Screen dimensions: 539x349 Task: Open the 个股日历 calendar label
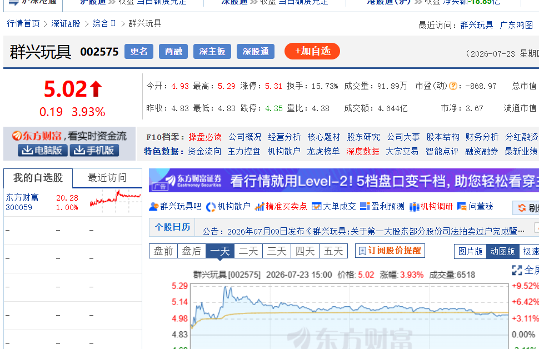coord(172,227)
